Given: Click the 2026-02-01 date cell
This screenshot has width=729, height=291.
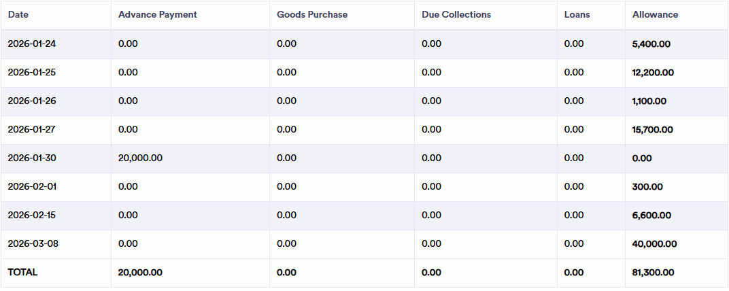Looking at the screenshot, I should pos(32,187).
